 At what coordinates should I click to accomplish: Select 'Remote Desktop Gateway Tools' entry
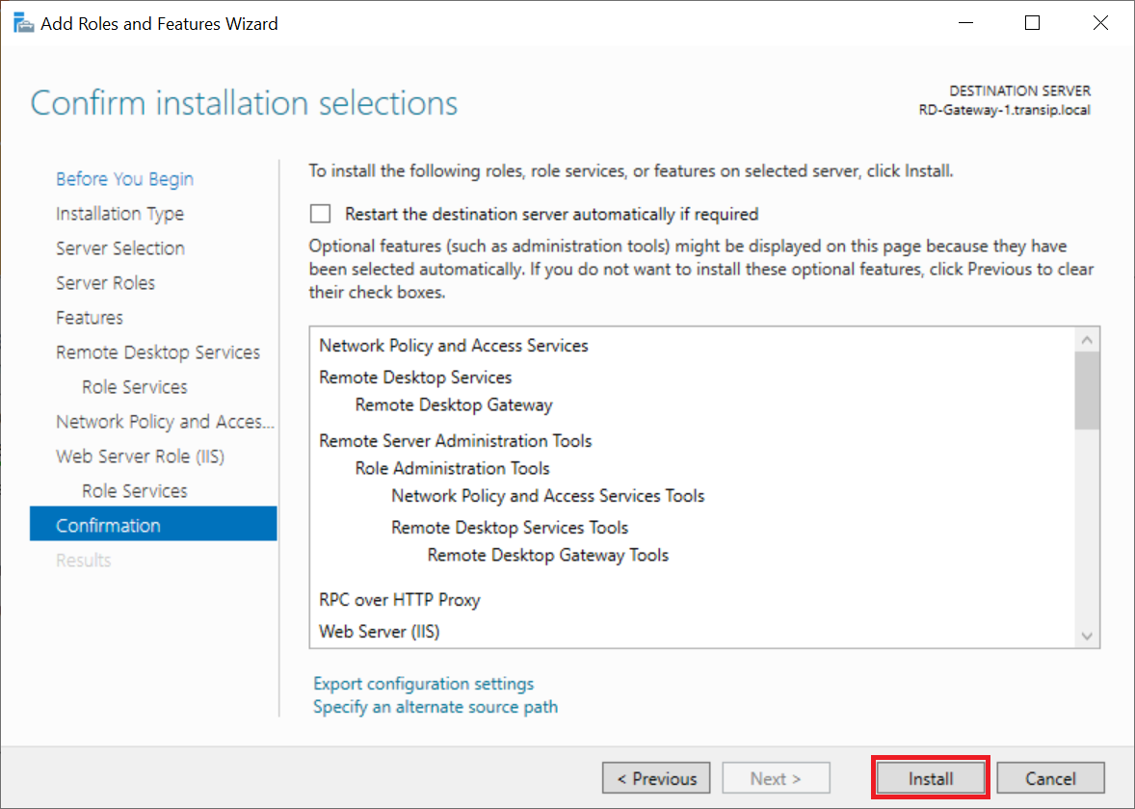click(548, 556)
